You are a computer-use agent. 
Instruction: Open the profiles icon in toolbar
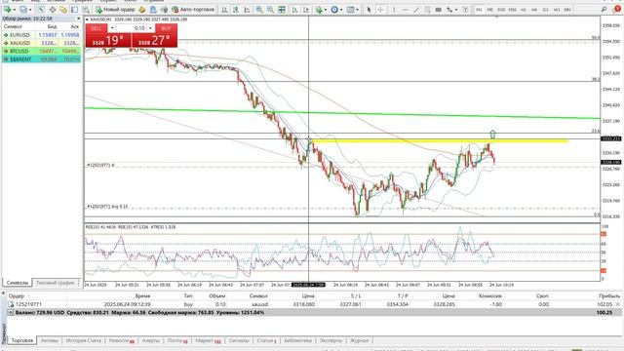[23, 9]
